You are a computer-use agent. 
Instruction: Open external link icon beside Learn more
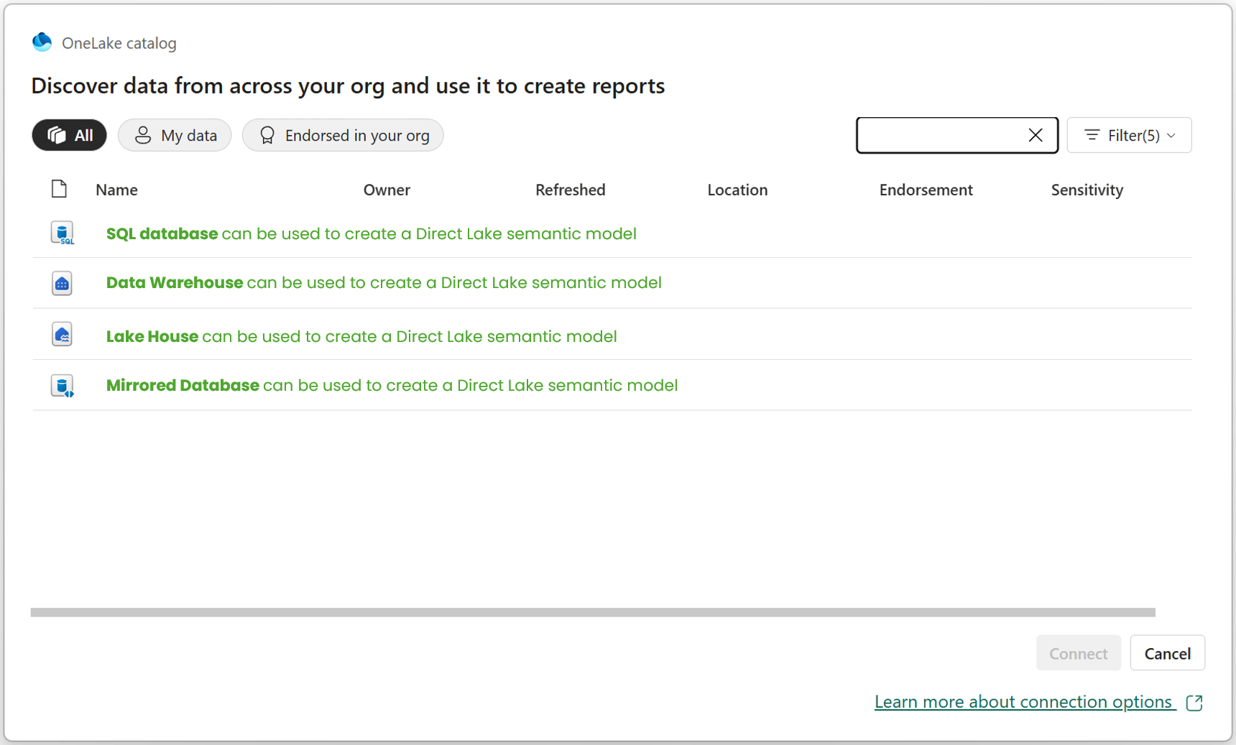click(1194, 703)
